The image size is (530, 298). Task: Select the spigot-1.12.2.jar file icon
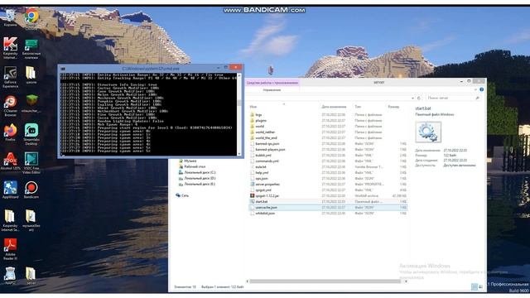point(252,195)
